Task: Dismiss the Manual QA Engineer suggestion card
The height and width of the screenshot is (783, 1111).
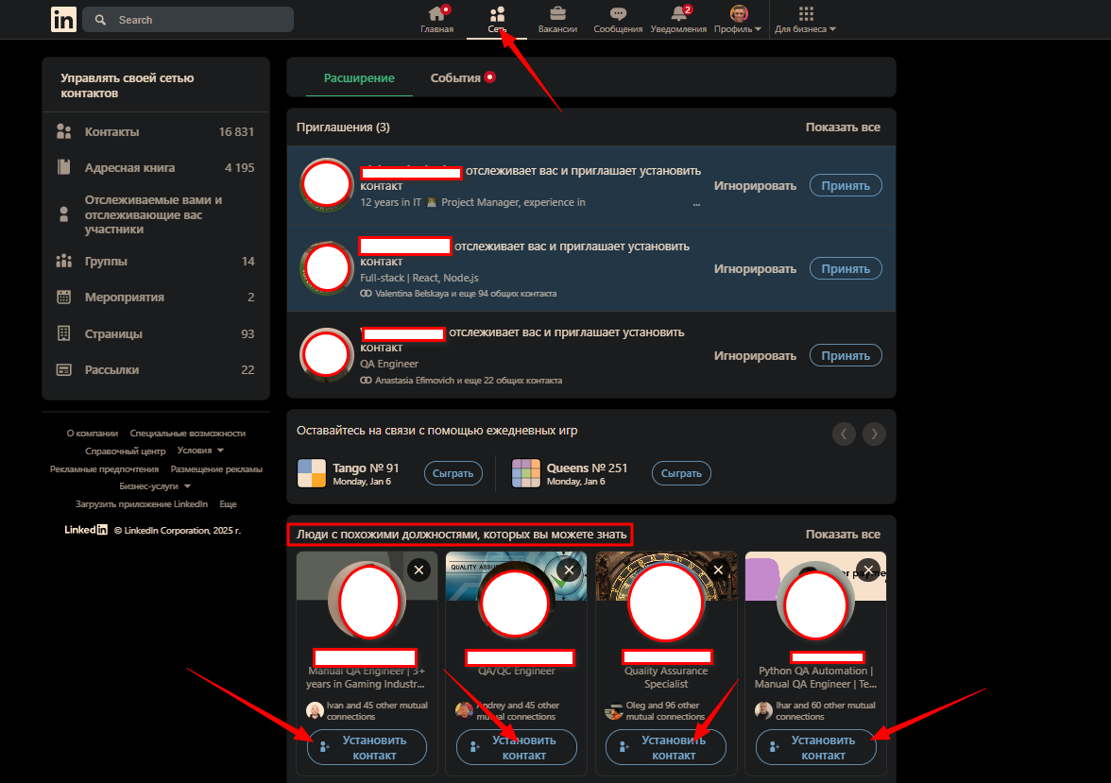Action: click(419, 570)
